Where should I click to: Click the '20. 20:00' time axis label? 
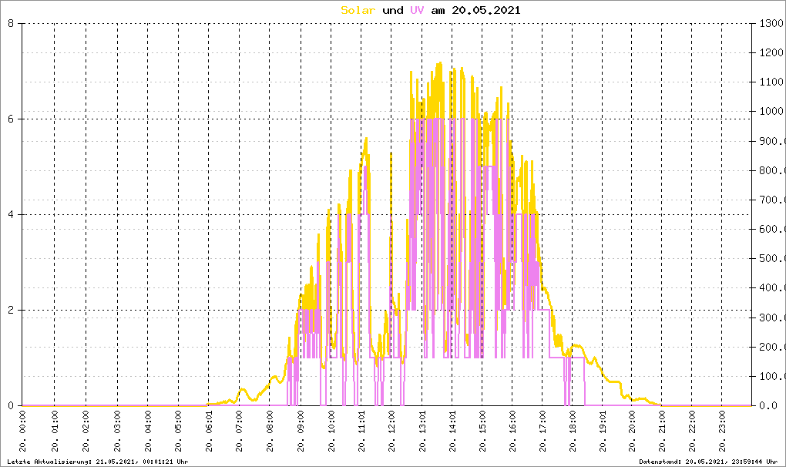632,432
